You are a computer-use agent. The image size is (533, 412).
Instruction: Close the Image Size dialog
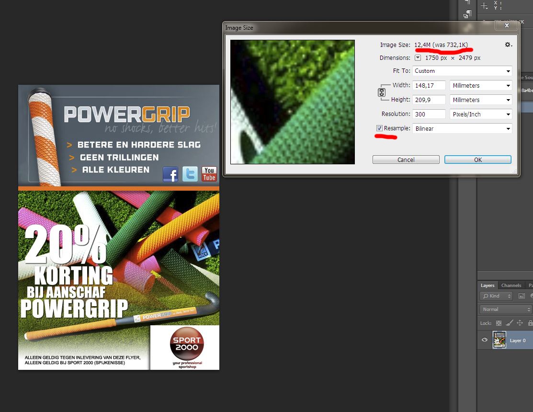(x=507, y=25)
